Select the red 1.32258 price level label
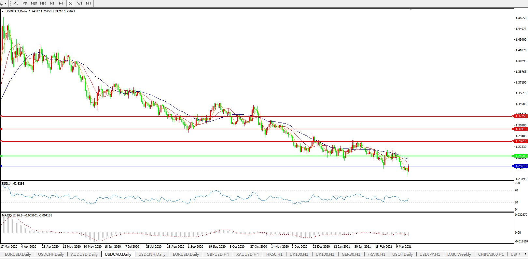The image size is (528, 259). [x=521, y=116]
